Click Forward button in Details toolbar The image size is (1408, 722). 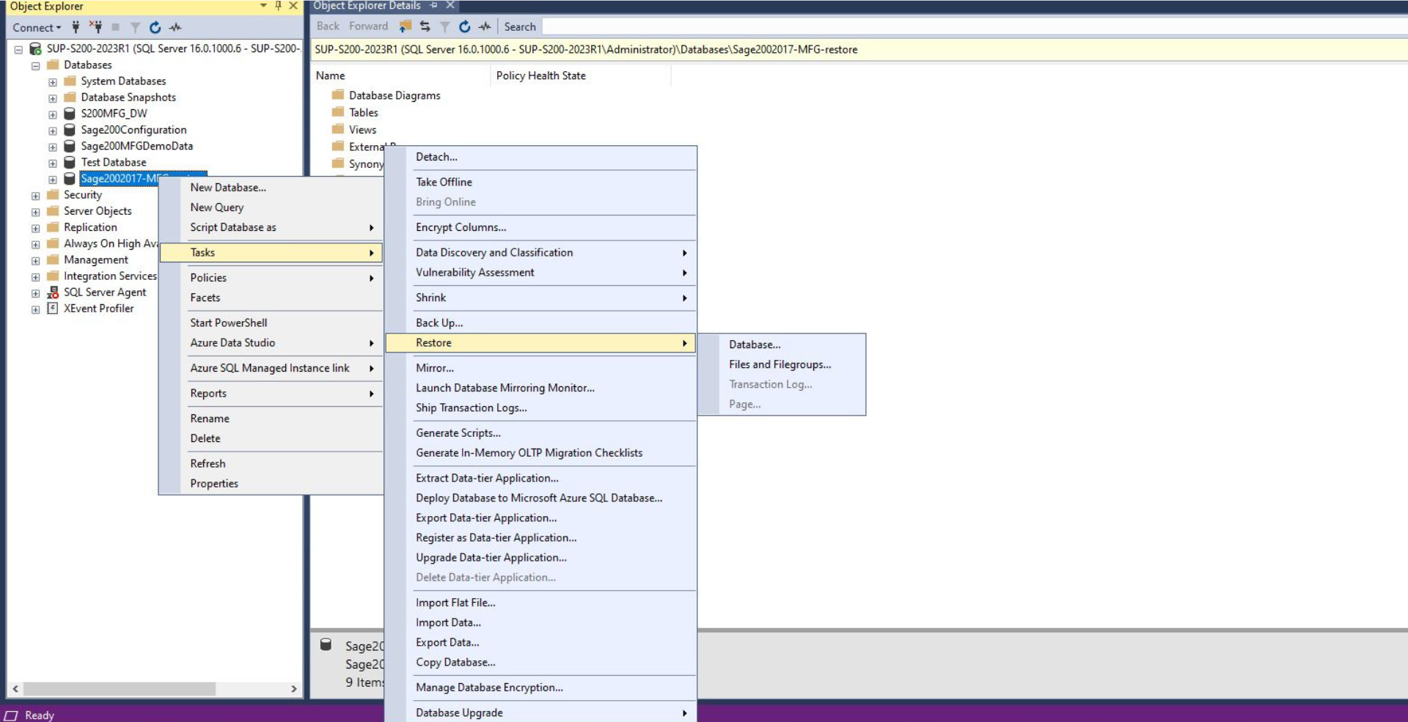click(368, 26)
